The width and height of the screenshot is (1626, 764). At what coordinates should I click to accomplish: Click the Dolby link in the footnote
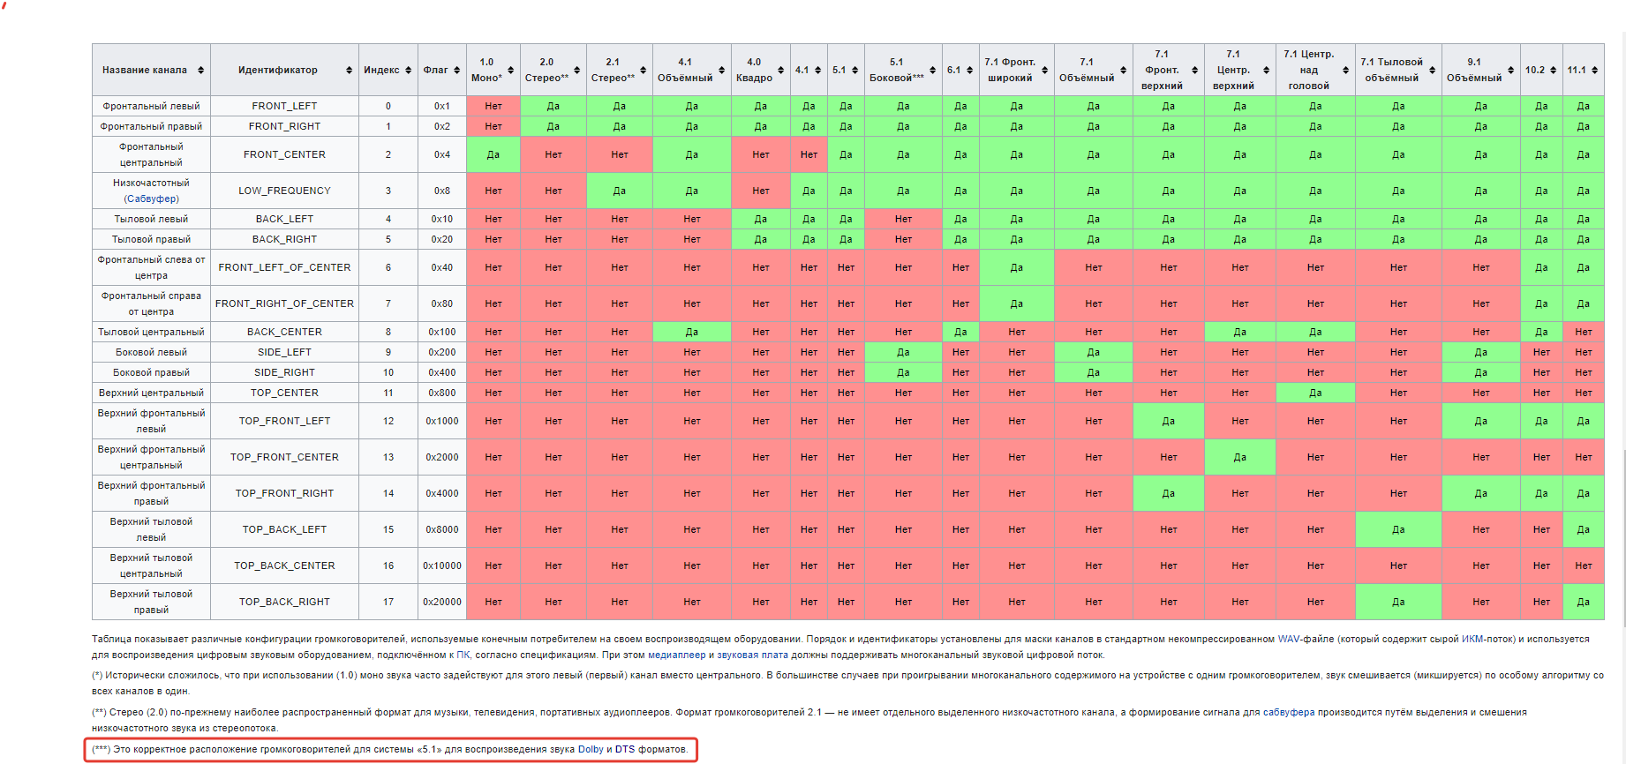coord(591,750)
